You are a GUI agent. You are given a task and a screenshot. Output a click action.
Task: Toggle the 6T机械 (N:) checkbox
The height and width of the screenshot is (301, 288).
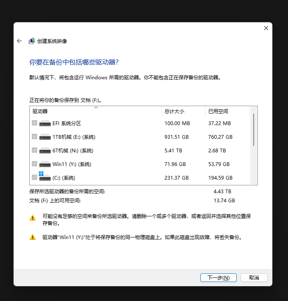(35, 150)
